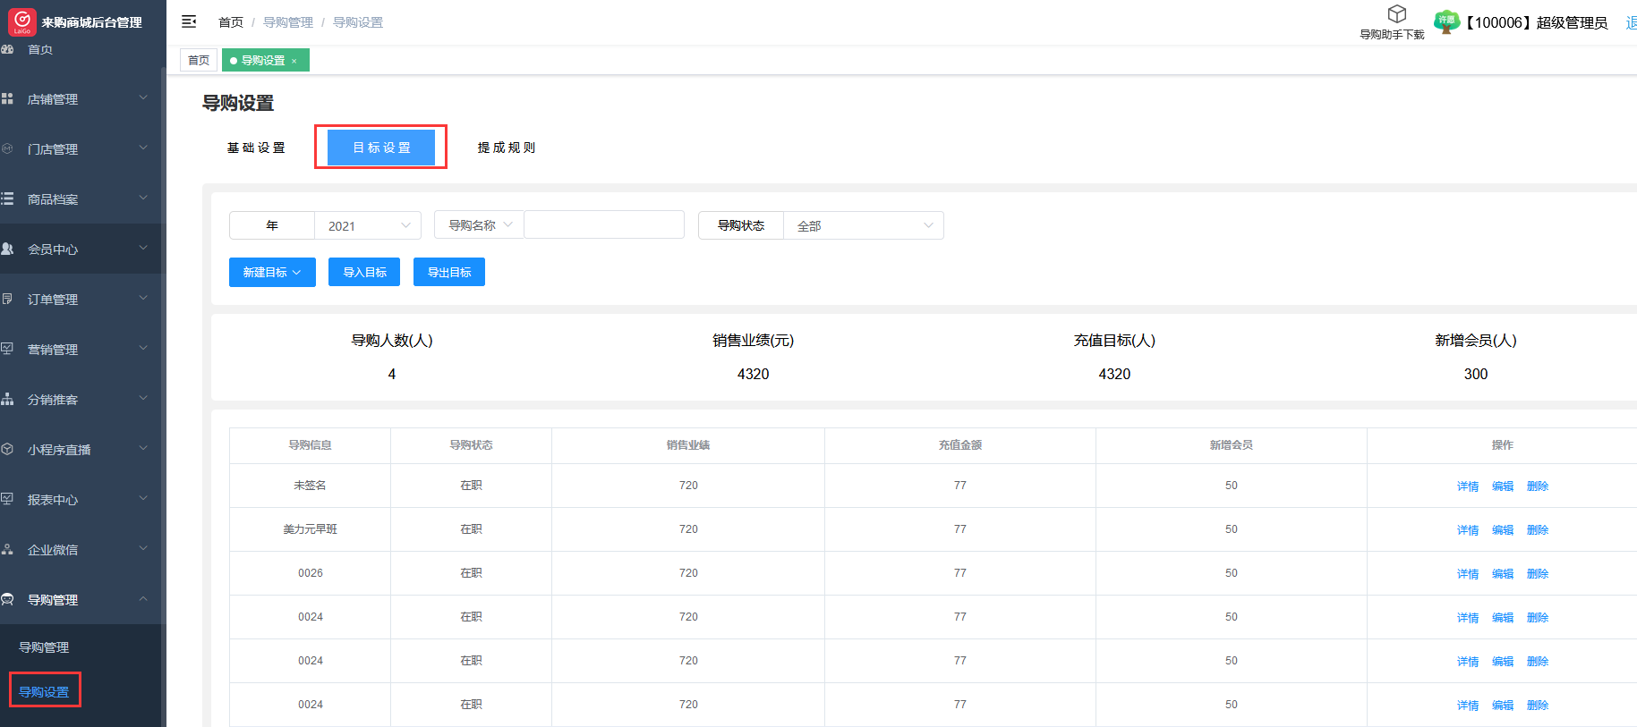
Task: Click the 商品档案 list icon in sidebar
Action: click(7, 199)
